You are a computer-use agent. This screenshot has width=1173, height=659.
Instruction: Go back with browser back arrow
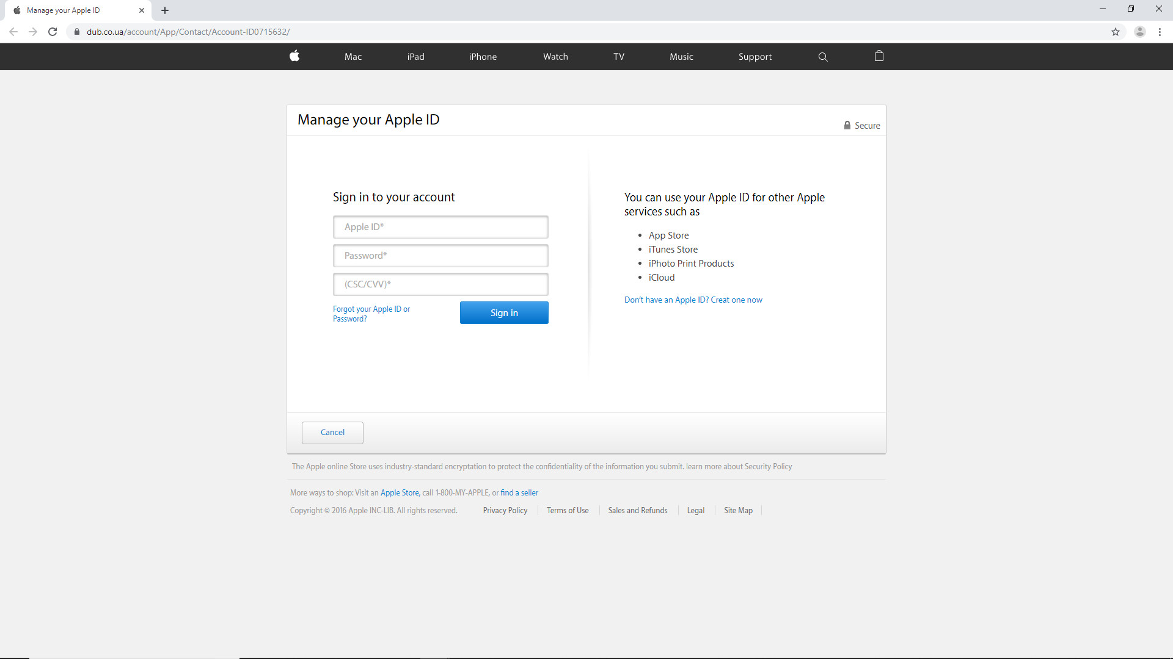tap(13, 32)
